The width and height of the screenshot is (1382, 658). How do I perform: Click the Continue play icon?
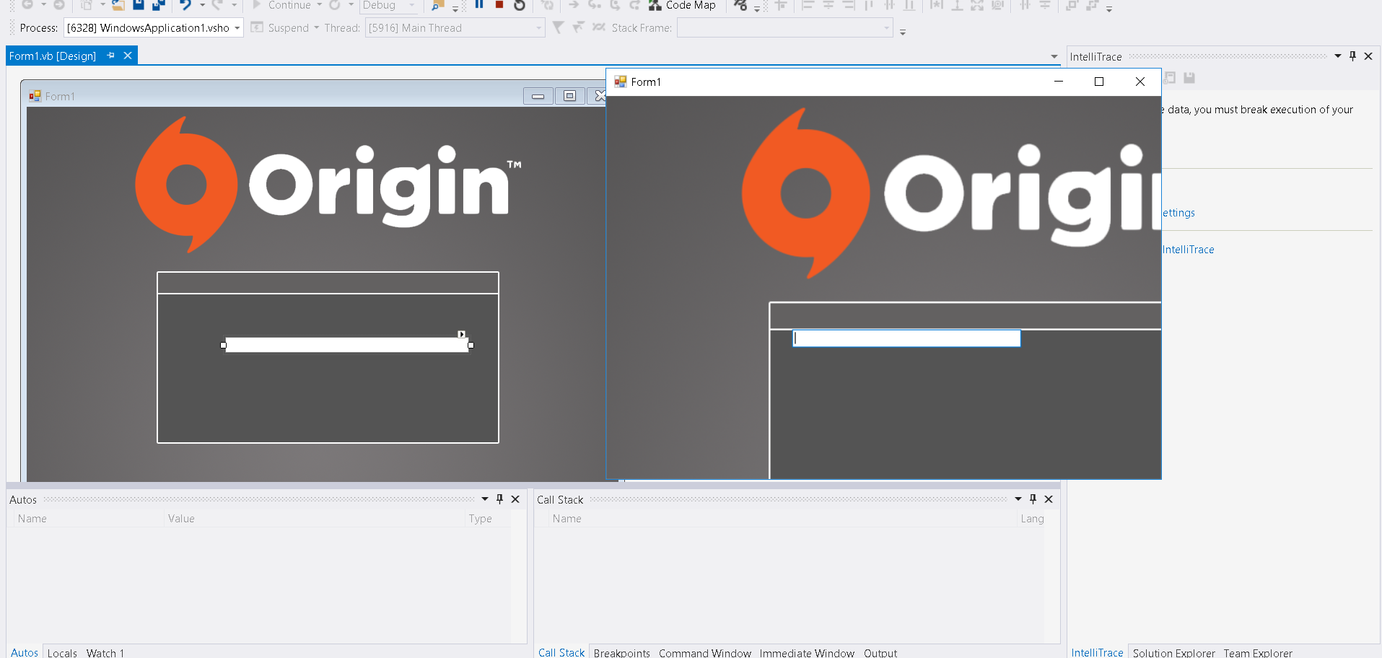pyautogui.click(x=256, y=5)
